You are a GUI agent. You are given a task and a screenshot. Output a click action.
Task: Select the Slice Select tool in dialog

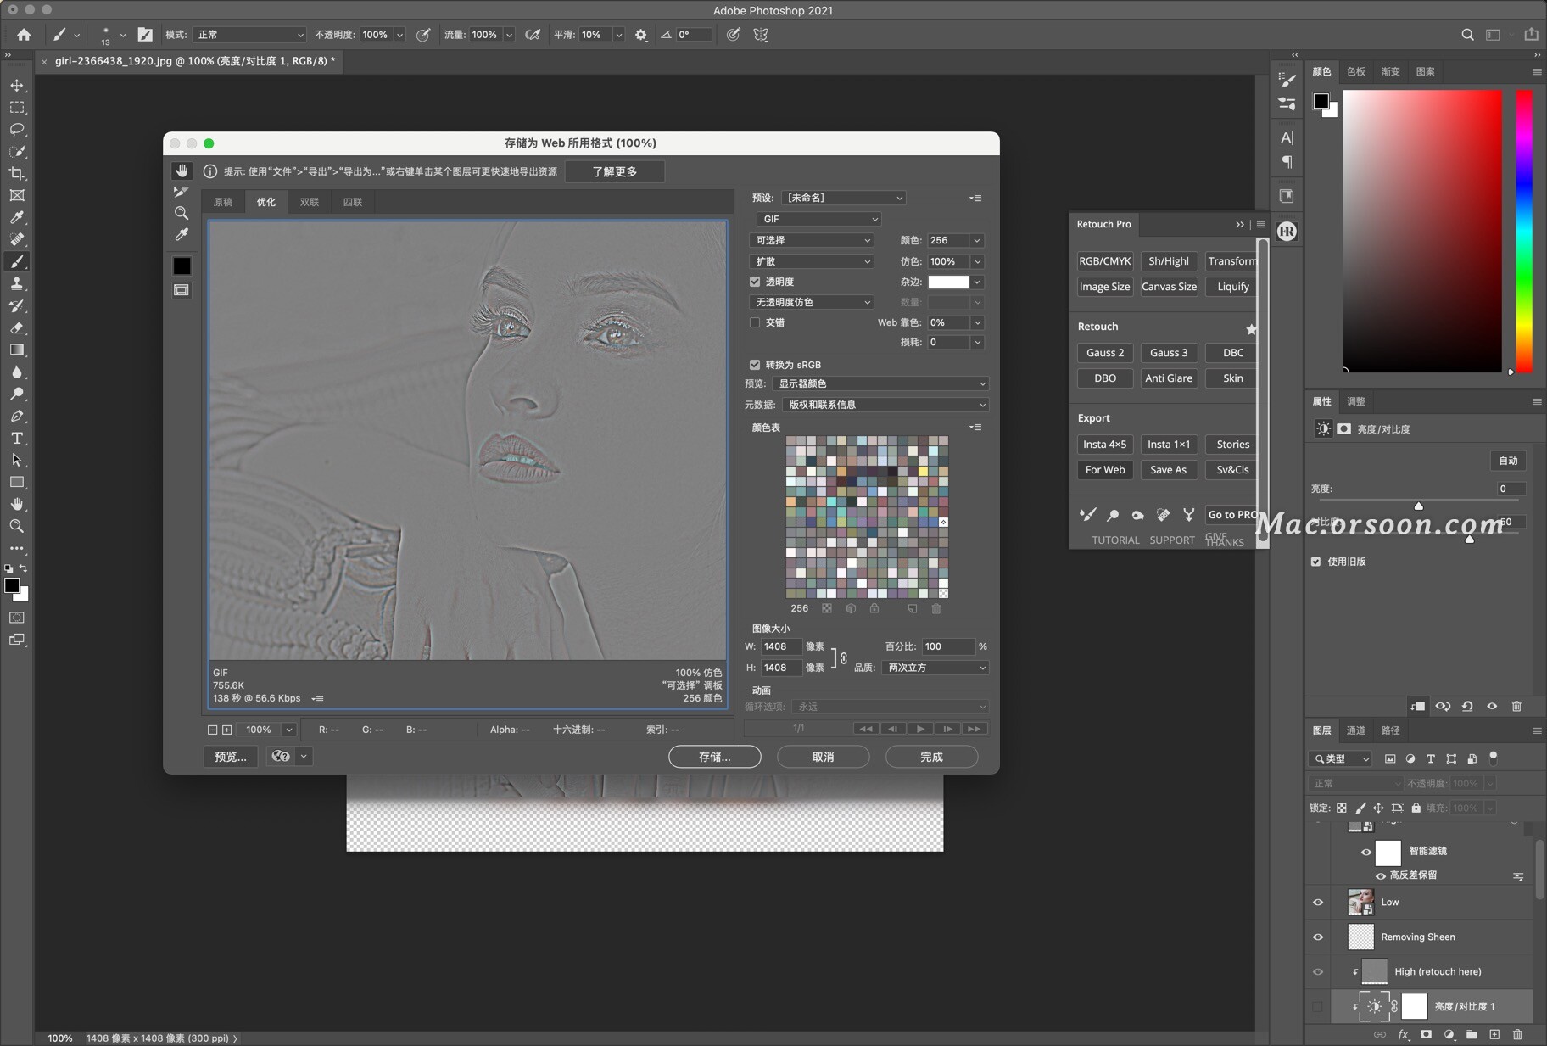(x=182, y=193)
